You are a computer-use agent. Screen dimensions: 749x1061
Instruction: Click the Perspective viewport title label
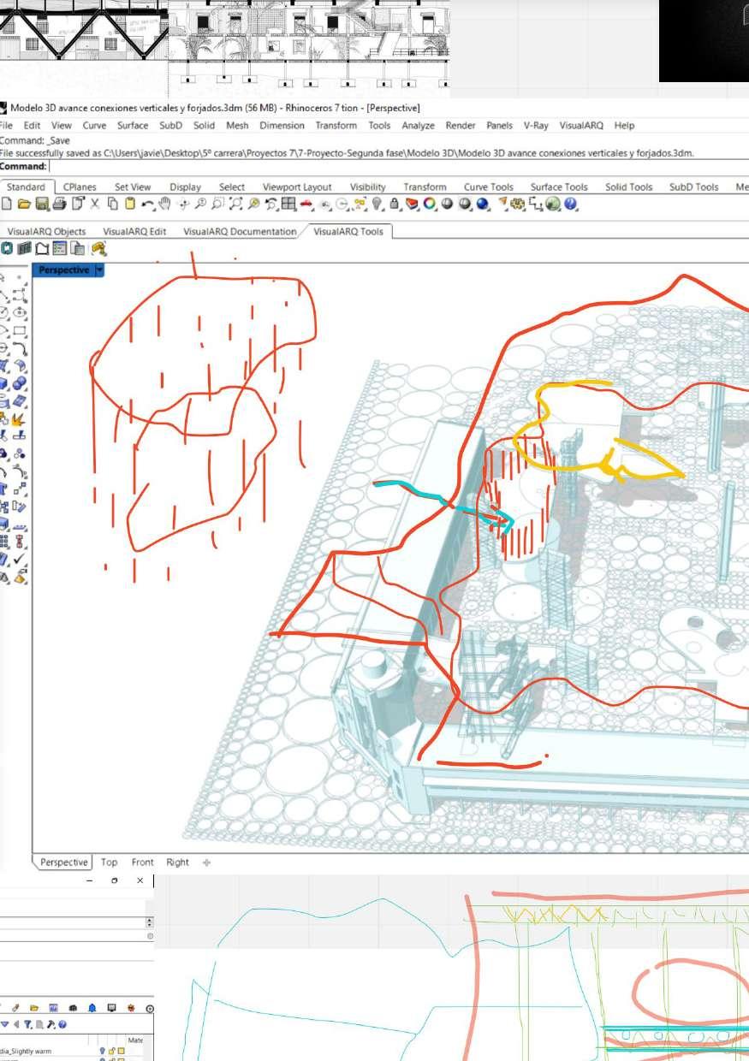[x=63, y=270]
